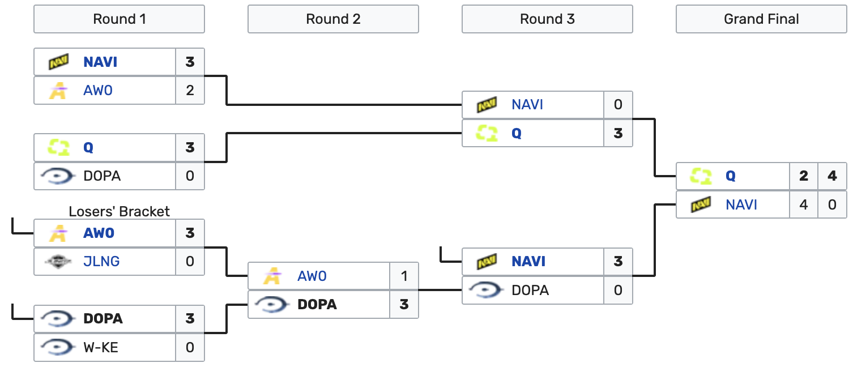Click the DOPA logo in Round 2
Viewport: 853px width, 367px height.
click(272, 305)
